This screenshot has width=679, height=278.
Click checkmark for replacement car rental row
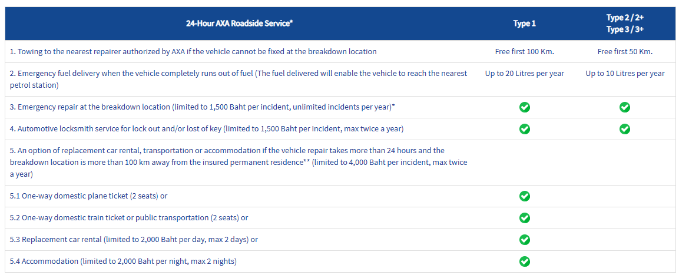(x=525, y=240)
